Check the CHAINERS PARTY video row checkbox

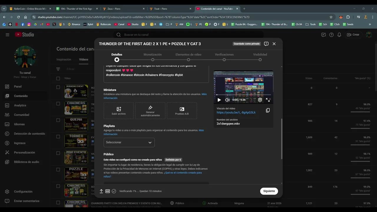pos(58,203)
